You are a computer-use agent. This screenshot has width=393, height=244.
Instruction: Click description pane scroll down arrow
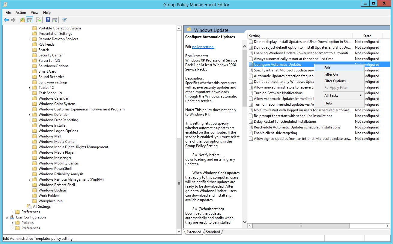click(x=244, y=222)
